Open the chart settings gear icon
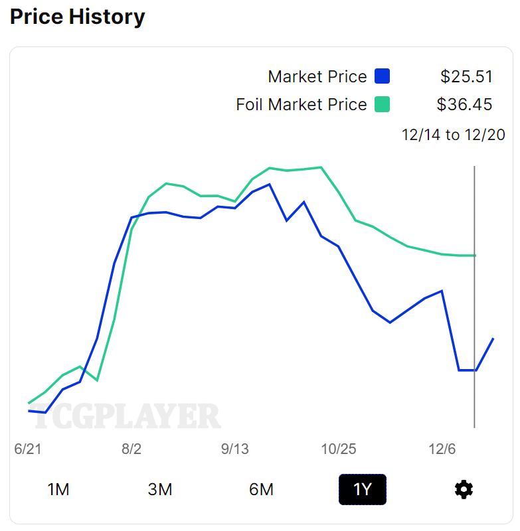This screenshot has width=520, height=531. click(x=464, y=490)
